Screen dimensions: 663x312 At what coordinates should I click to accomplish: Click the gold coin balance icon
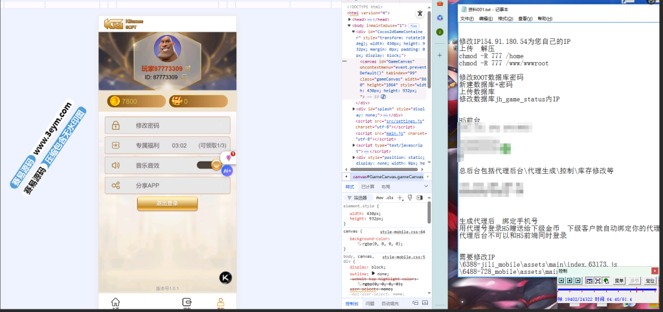pyautogui.click(x=114, y=101)
